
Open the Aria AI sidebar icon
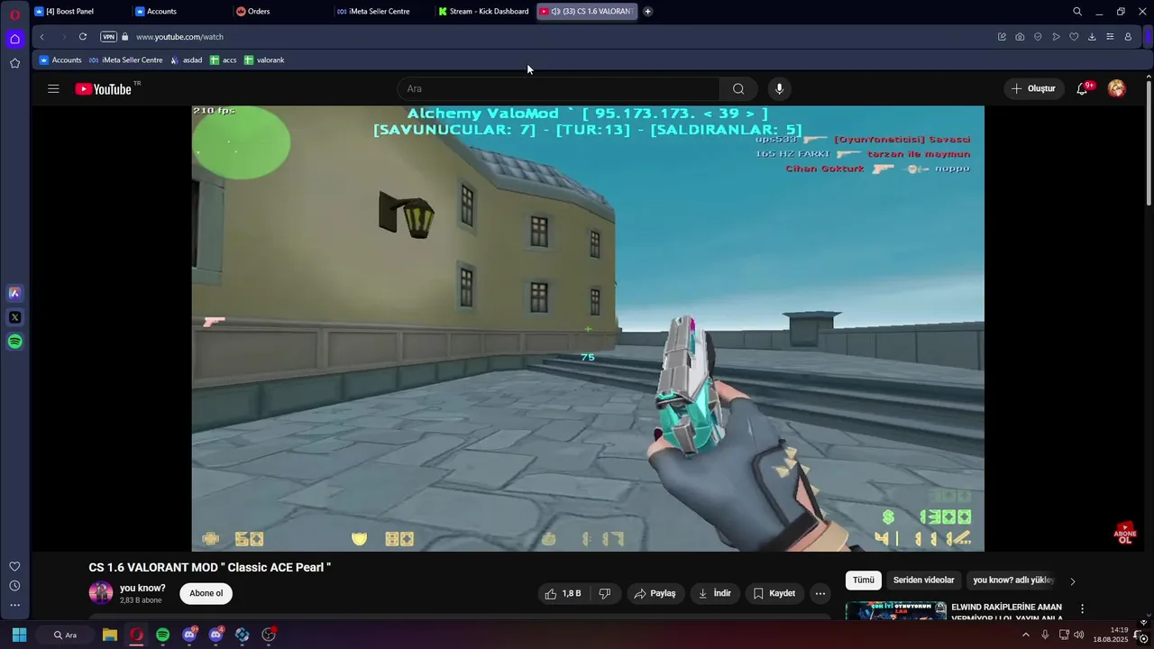(x=14, y=293)
